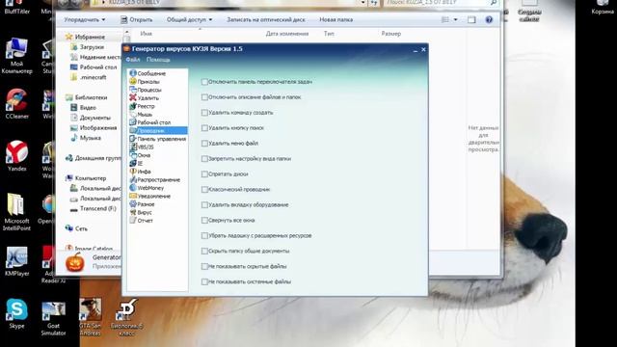Tick 'Не показывать системные файлы'
Screen dimensions: 617x347
tap(204, 281)
